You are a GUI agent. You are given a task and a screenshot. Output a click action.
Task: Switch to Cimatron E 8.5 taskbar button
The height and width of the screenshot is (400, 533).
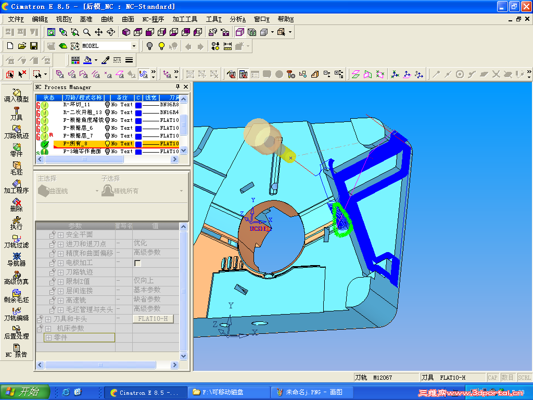(x=146, y=393)
